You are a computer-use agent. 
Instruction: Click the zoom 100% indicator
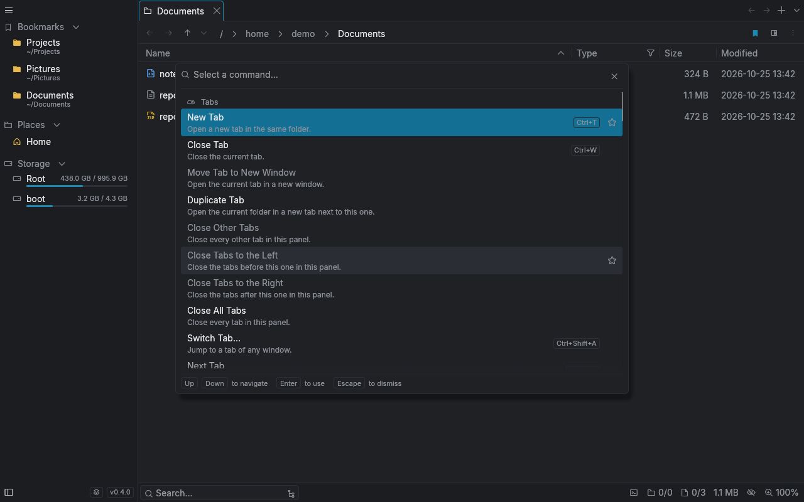781,493
